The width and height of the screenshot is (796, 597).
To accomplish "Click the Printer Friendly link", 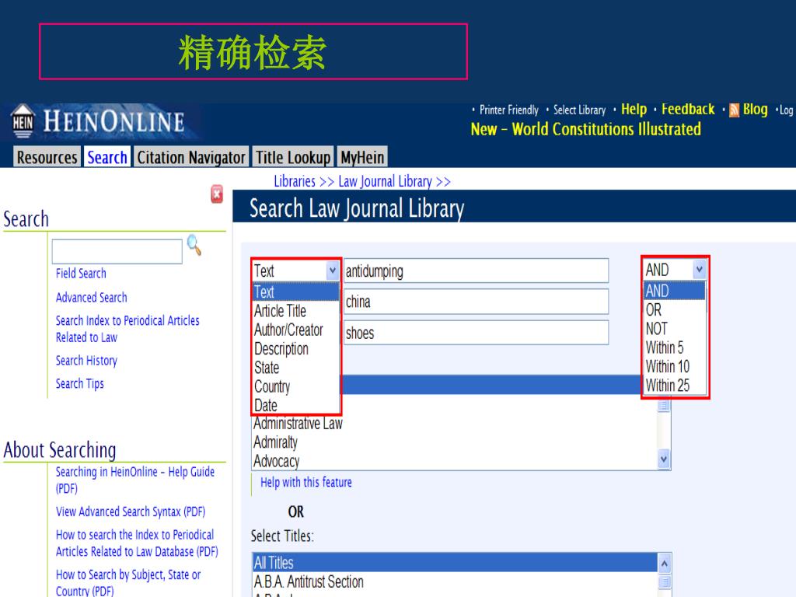I will click(508, 110).
